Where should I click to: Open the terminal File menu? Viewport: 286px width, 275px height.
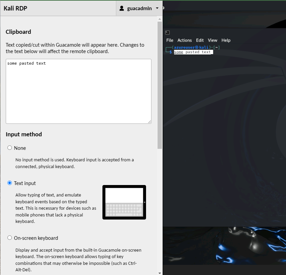(x=170, y=40)
